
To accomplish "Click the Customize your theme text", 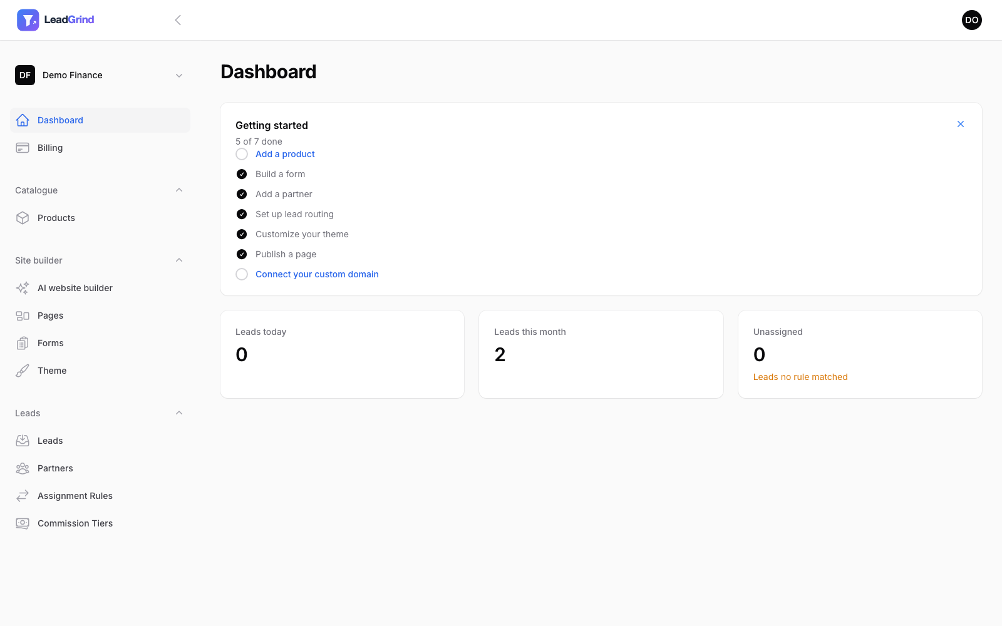I will 302,234.
